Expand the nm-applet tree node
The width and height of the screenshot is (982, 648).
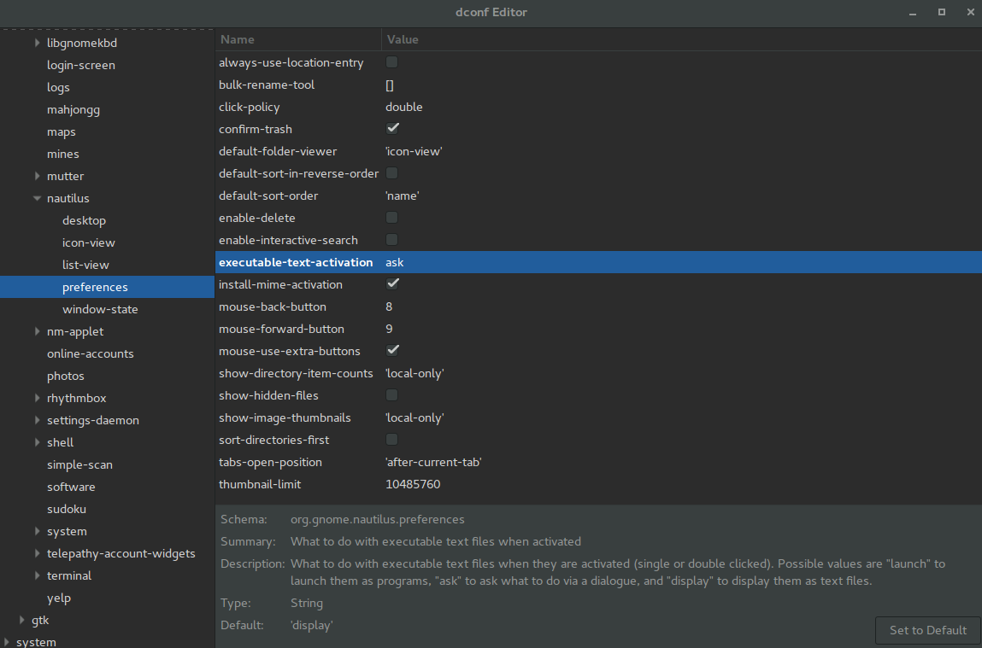pyautogui.click(x=37, y=331)
